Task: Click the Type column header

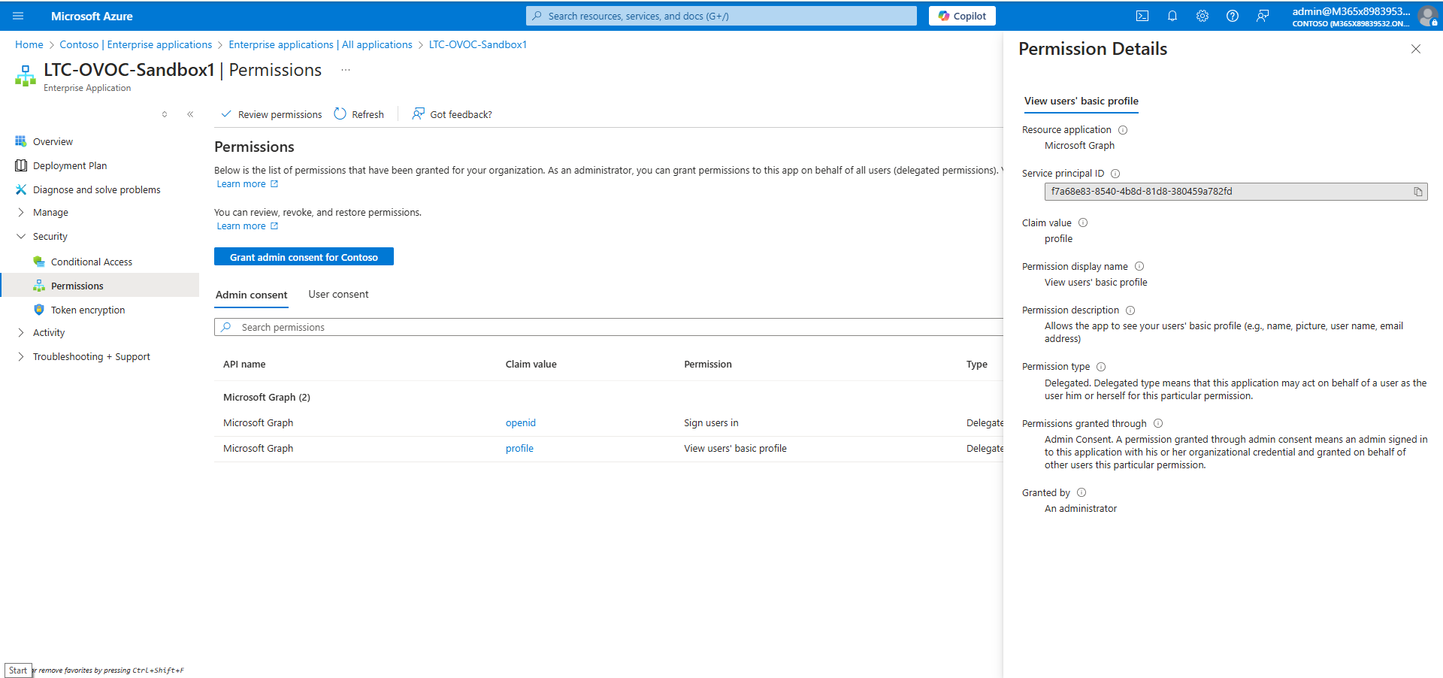Action: (977, 365)
